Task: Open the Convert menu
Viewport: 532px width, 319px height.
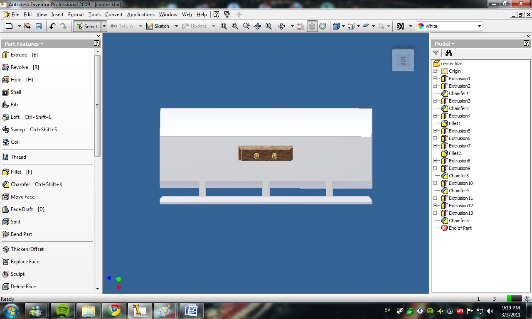Action: point(114,15)
